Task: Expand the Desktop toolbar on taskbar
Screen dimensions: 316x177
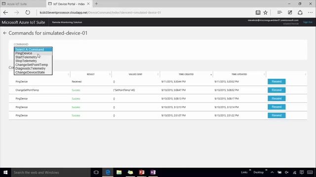Action: (266, 170)
